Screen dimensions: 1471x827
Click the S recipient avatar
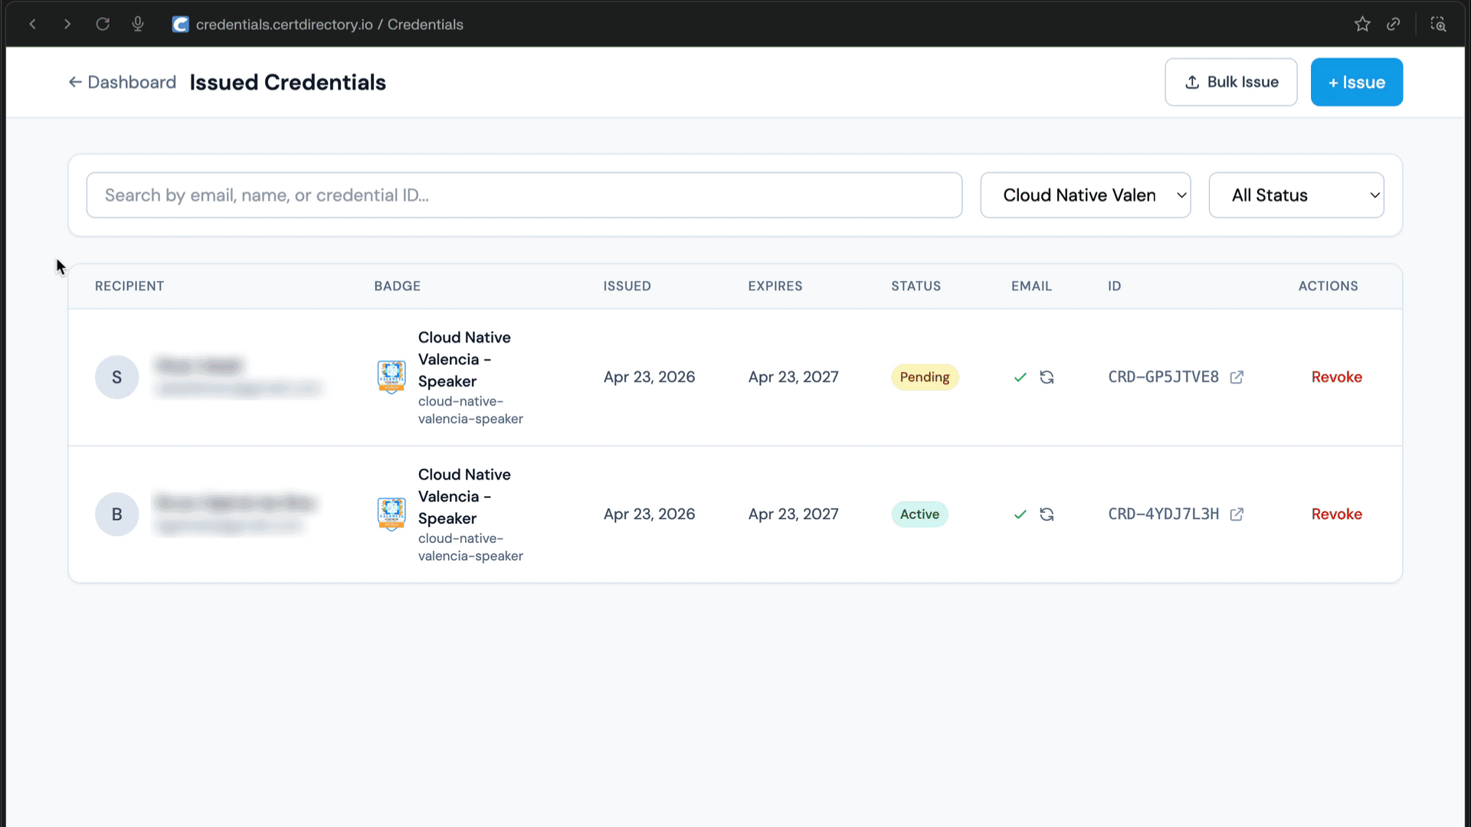coord(116,377)
